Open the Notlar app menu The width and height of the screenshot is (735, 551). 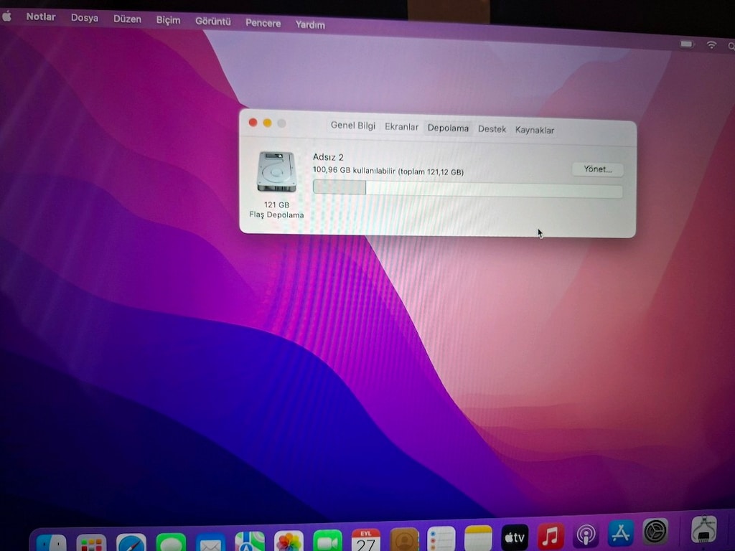41,17
